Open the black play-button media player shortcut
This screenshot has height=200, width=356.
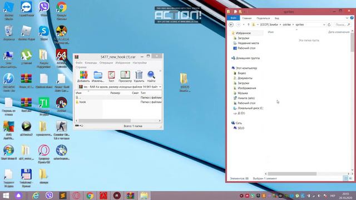[x=26, y=128]
